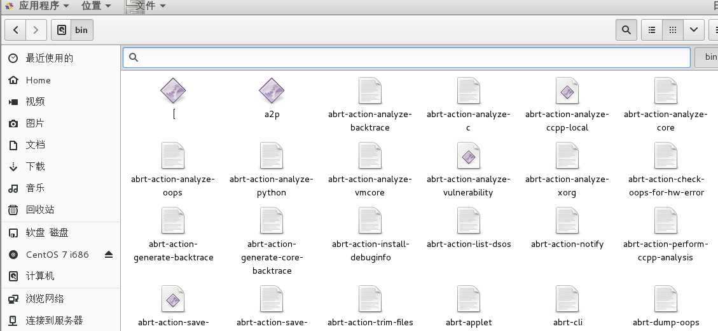The height and width of the screenshot is (331, 718).
Task: Select abrt-action-analyze-ccpp-local file icon
Action: tap(567, 90)
